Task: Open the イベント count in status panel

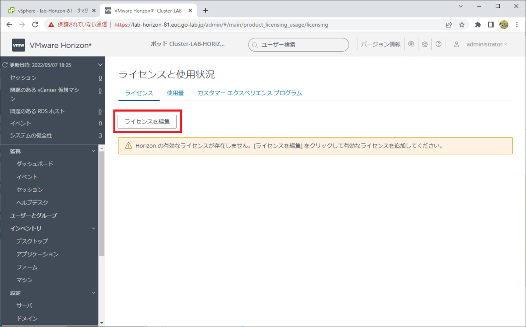Action: coord(100,123)
